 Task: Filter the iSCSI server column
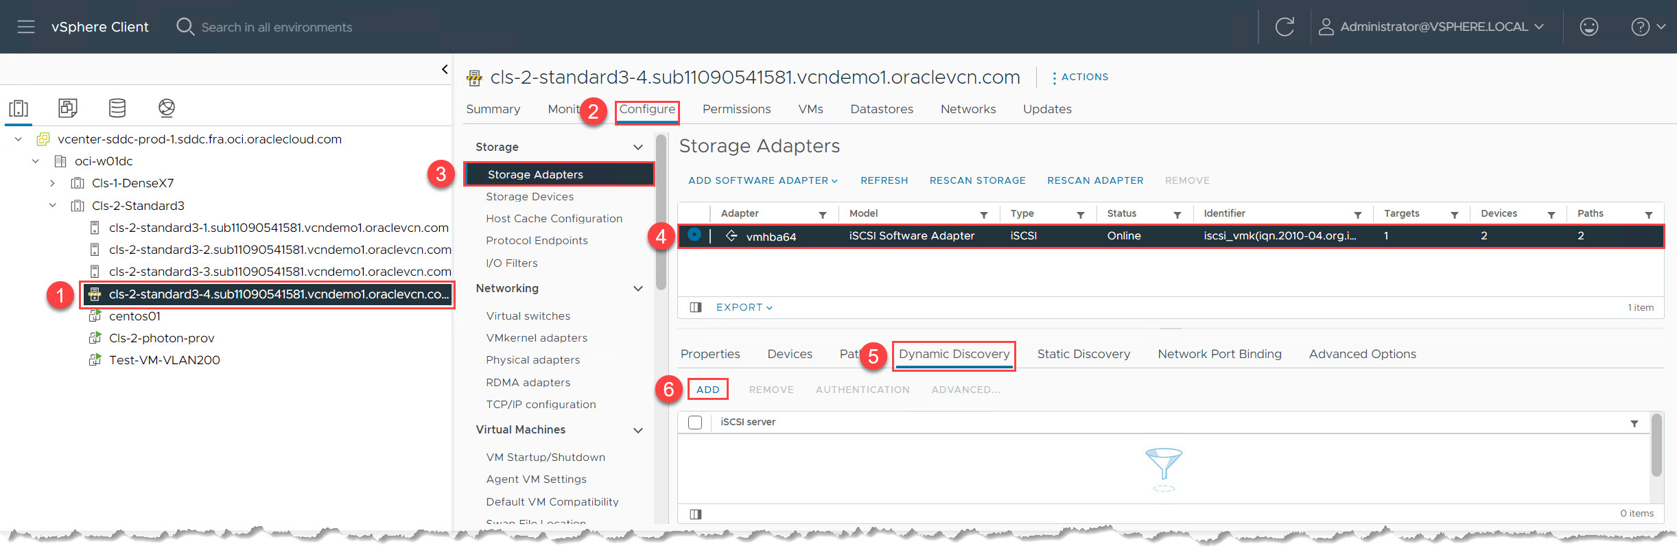[1634, 423]
